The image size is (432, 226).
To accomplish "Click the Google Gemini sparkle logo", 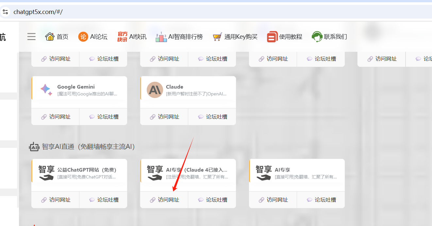I will point(46,90).
